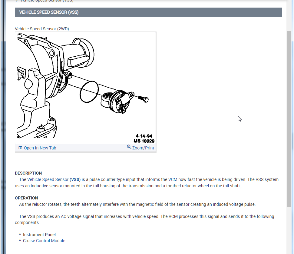The image size is (294, 254).
Task: Click the scrollbar track below the thumb
Action: pos(289,230)
